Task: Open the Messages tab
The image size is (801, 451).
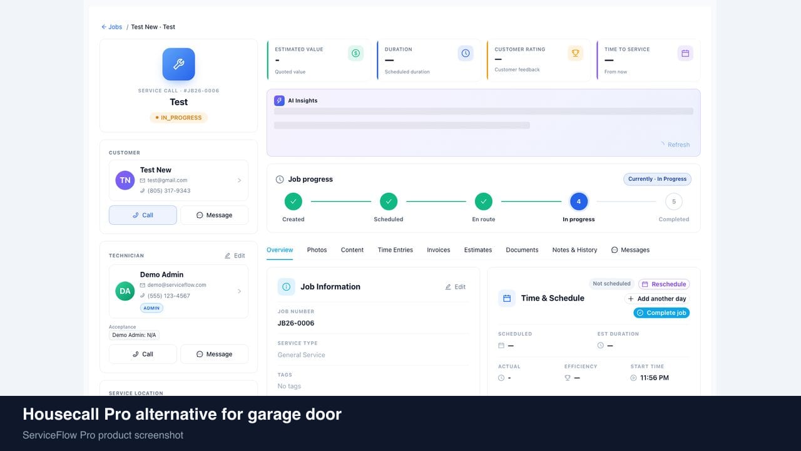Action: [x=631, y=250]
